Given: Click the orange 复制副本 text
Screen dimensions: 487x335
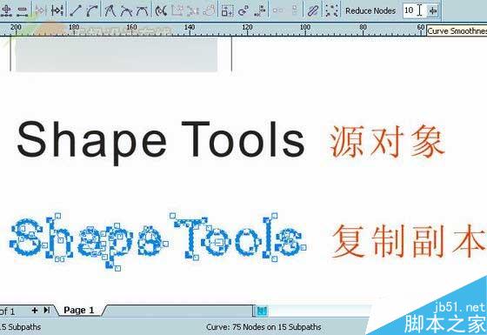Looking at the screenshot, I should (x=409, y=241).
